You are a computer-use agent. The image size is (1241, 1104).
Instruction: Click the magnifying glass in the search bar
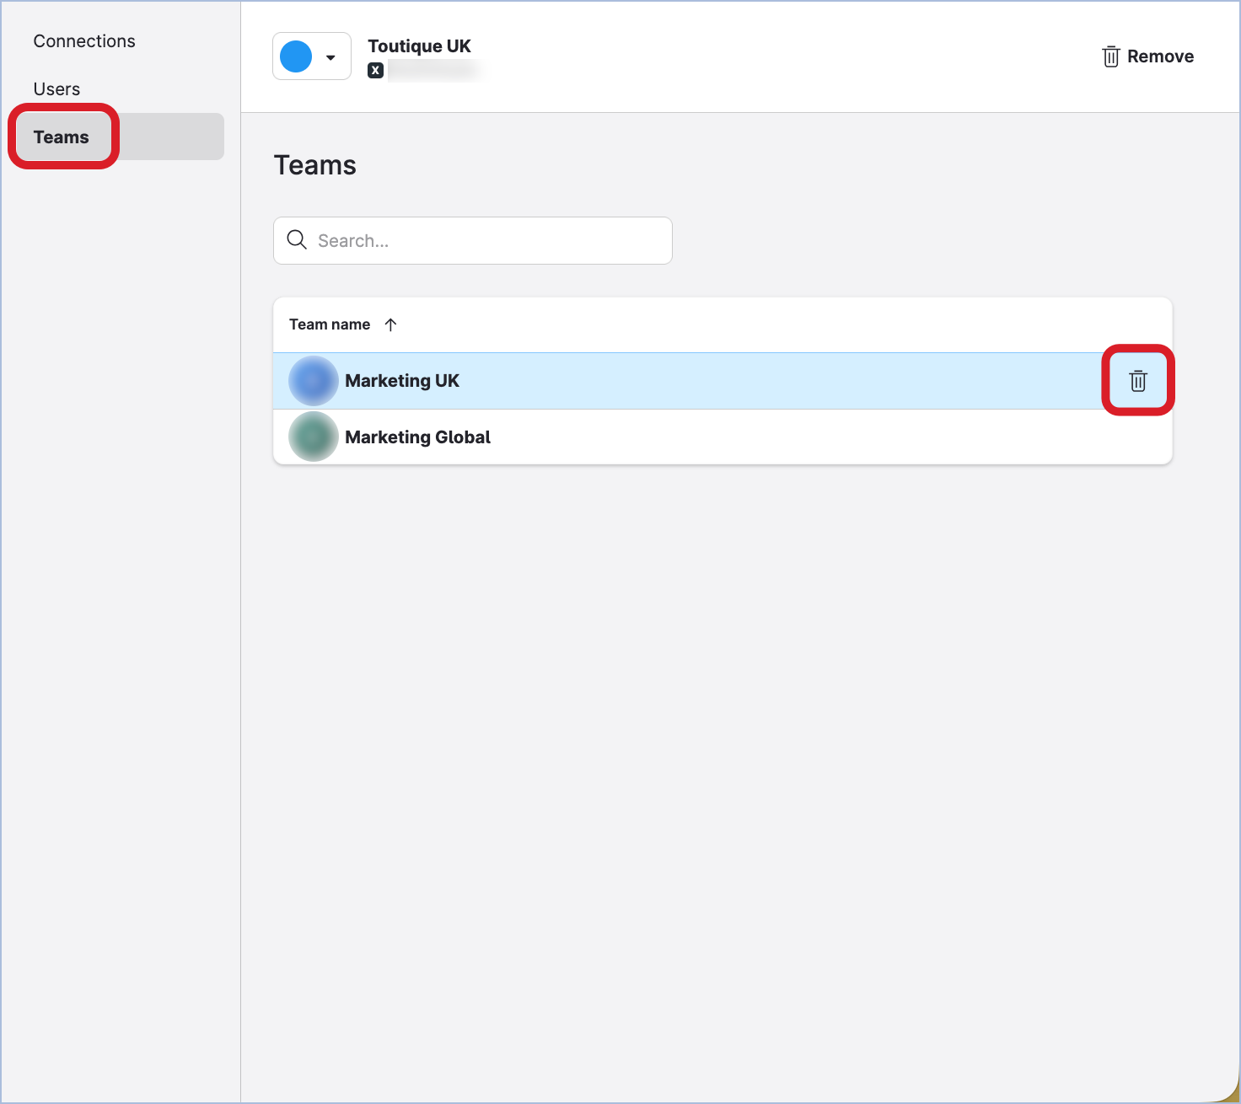click(x=297, y=240)
